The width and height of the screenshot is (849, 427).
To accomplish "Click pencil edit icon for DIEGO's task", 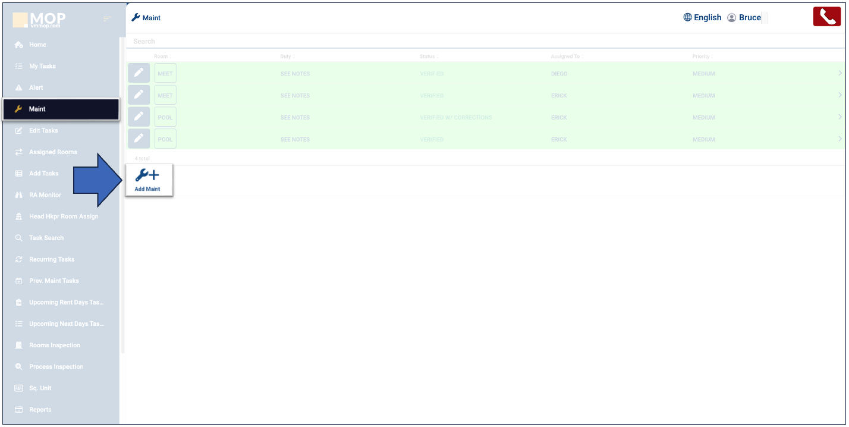I will point(139,73).
